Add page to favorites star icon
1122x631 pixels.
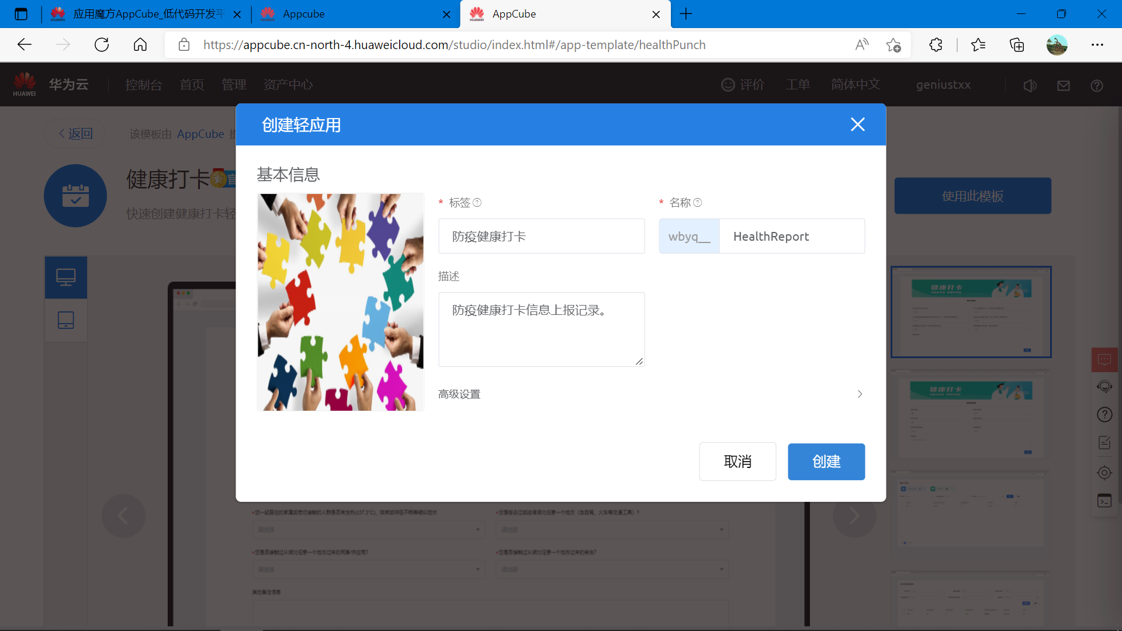pos(893,45)
